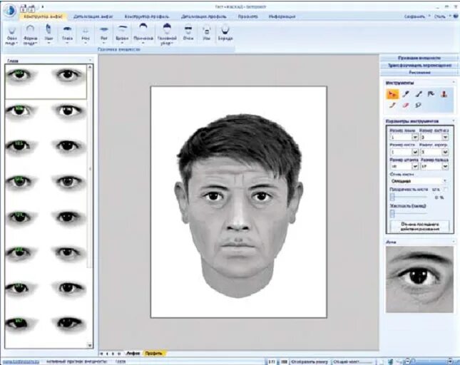Click the zoom out minus in status bar

(x=407, y=361)
